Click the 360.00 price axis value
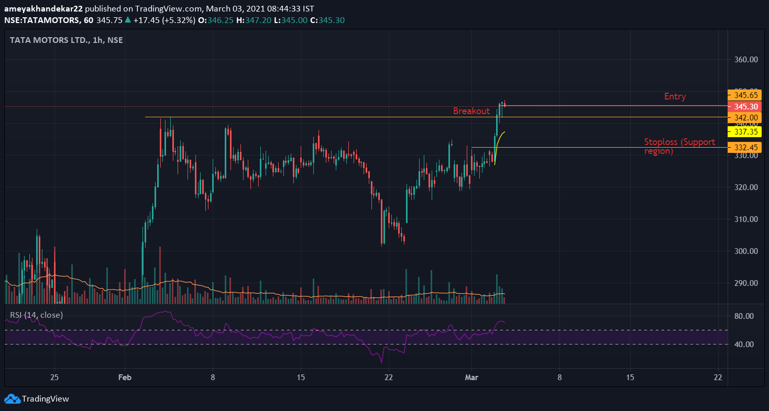This screenshot has width=769, height=411. coord(746,60)
